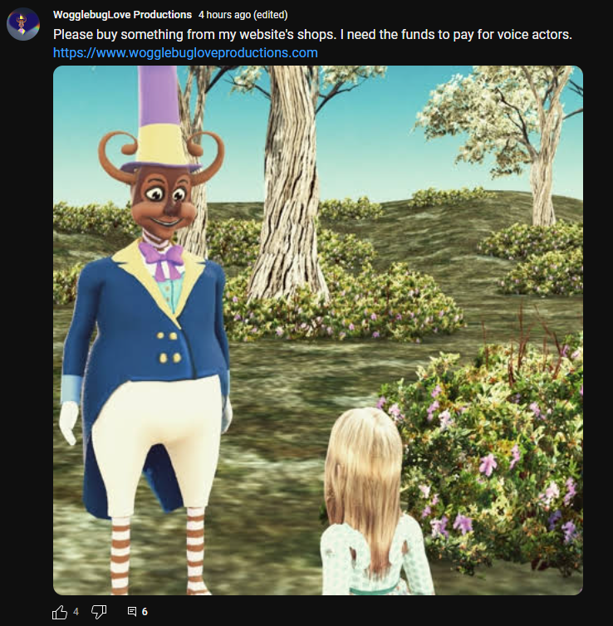Visit the wogglebugloveproductions.com link

[x=185, y=52]
